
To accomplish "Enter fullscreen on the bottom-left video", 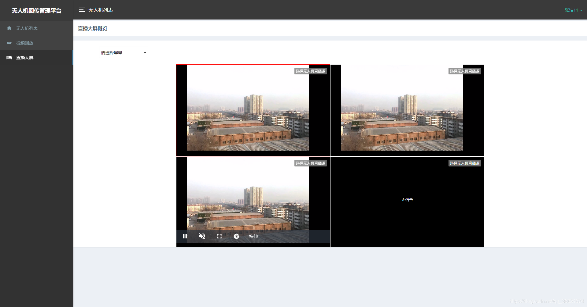I will [219, 236].
